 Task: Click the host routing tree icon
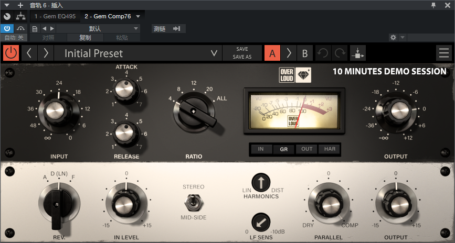[20, 17]
